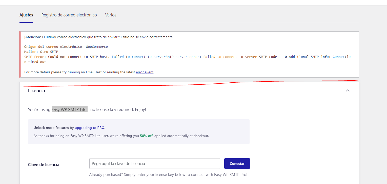Open the Varios tab
Image resolution: width=387 pixels, height=184 pixels.
pyautogui.click(x=111, y=15)
